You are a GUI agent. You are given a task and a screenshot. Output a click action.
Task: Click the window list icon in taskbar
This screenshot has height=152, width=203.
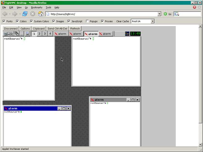(x=17, y=34)
